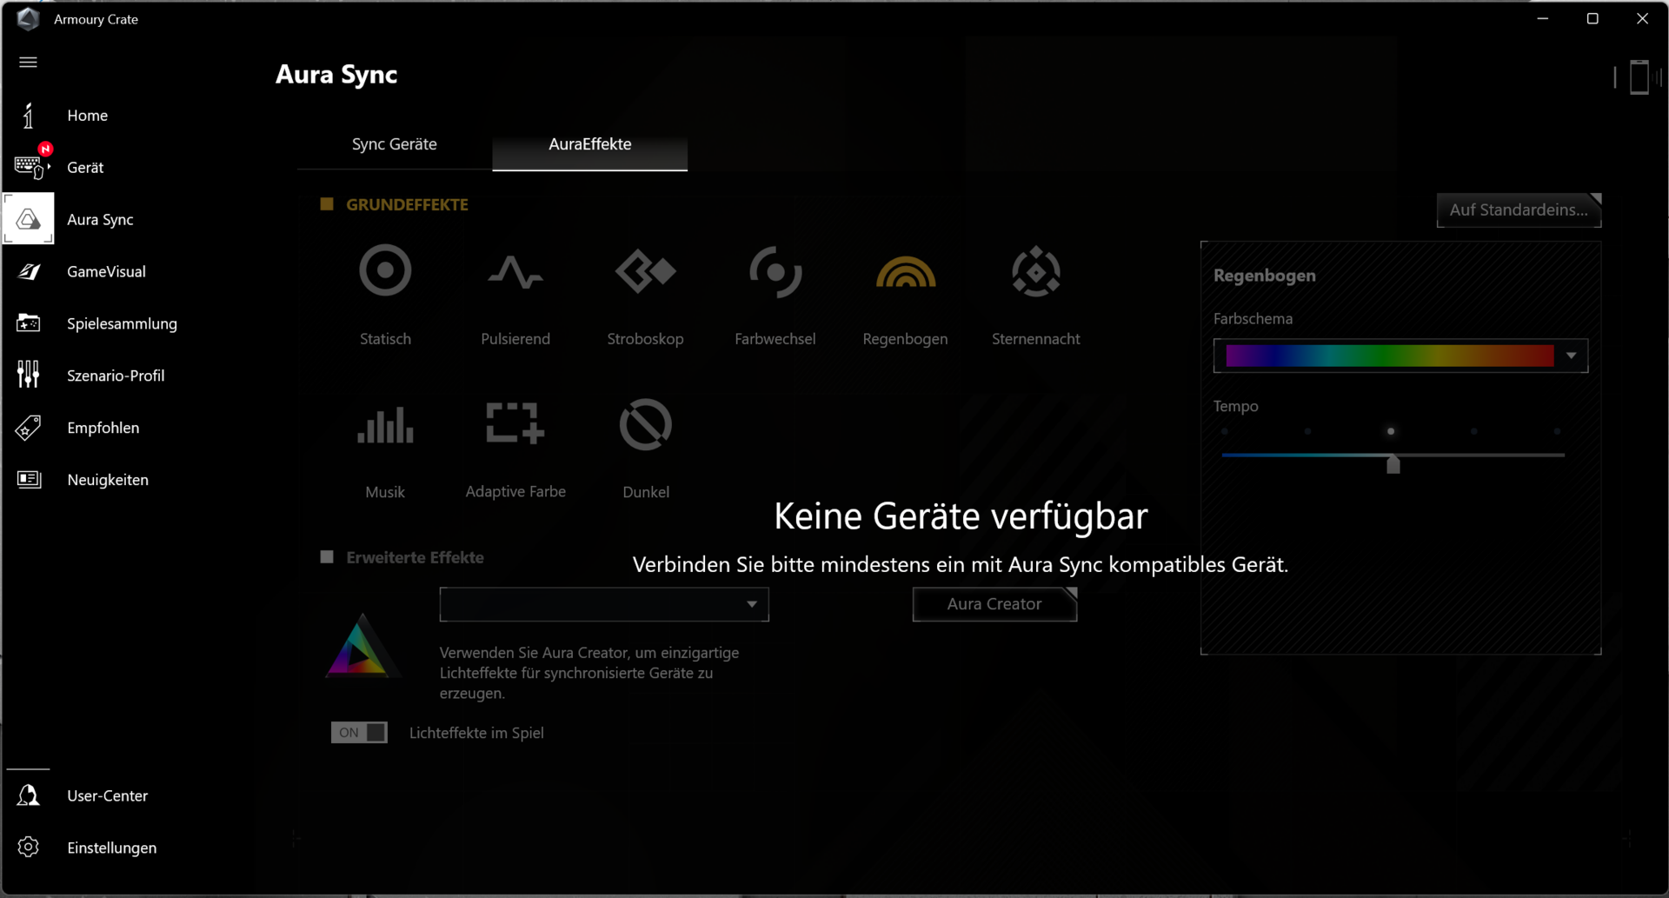Go to the Neuigkeiten menu label
Screen dimensions: 1669x898
[x=108, y=480]
